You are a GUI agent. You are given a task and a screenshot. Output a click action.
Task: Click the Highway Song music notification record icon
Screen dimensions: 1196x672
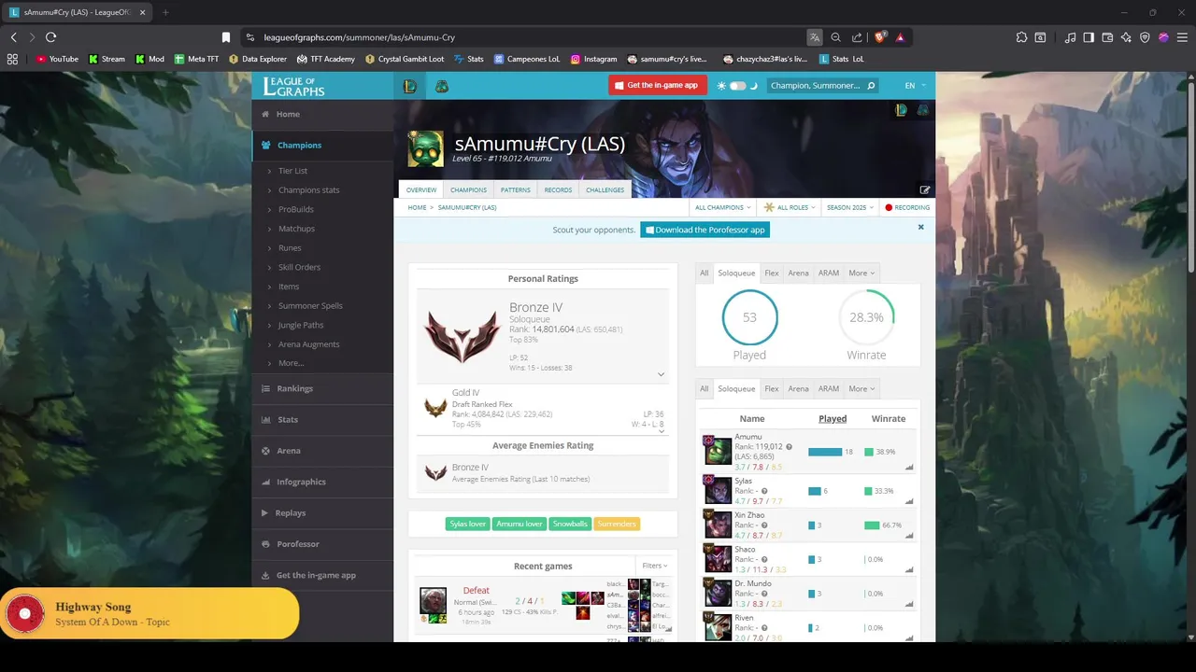tap(25, 614)
